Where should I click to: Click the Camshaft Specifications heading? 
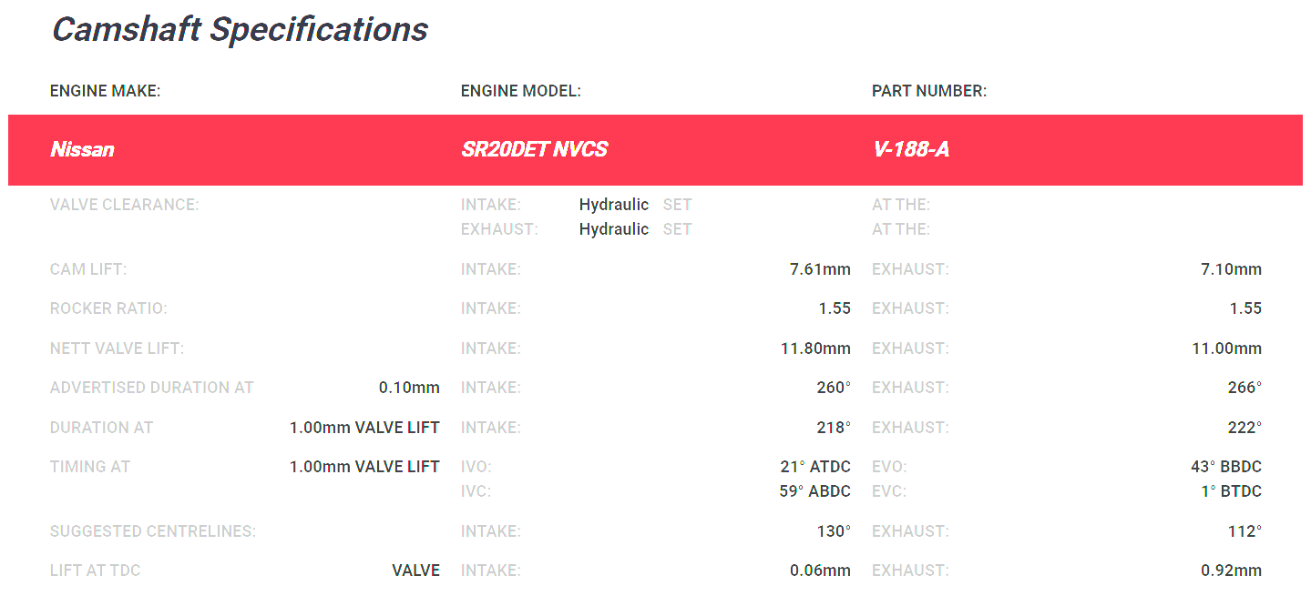pyautogui.click(x=240, y=30)
